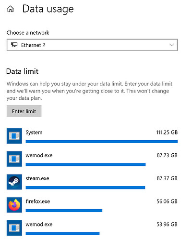This screenshot has height=241, width=192.
Task: Expand network list with chevron arrow
Action: point(171,45)
